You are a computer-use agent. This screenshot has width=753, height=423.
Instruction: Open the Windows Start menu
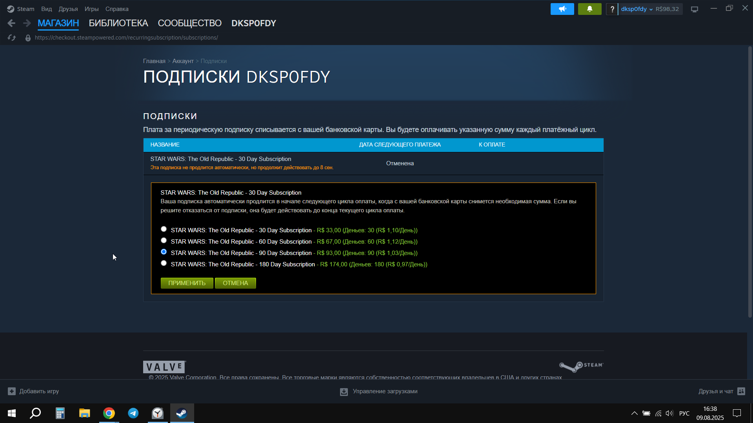12,413
